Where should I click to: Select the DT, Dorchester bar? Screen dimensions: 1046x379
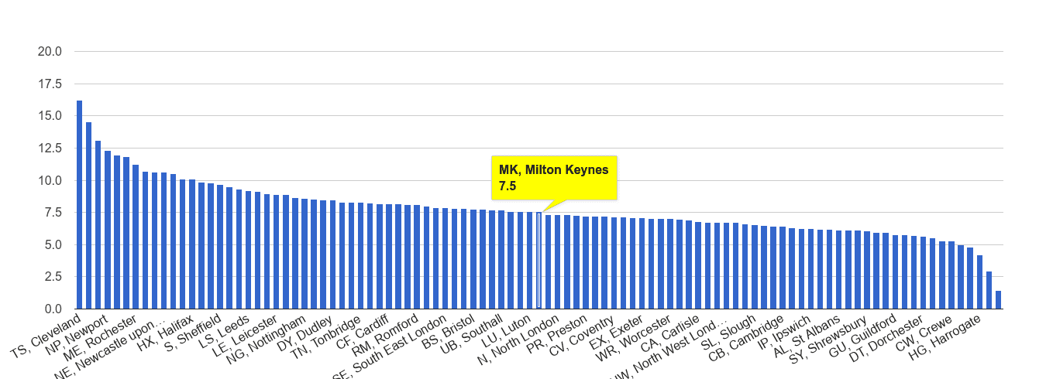[x=923, y=272]
